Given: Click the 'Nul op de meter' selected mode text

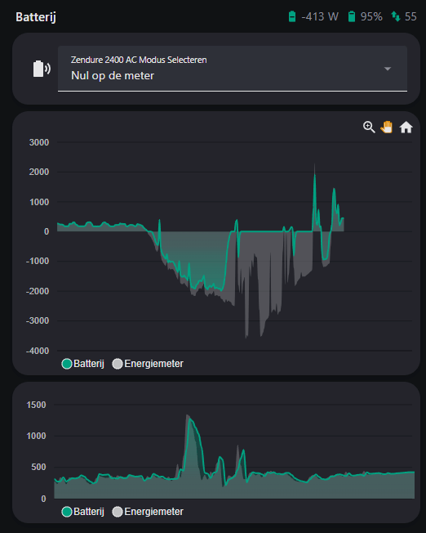Looking at the screenshot, I should 113,75.
